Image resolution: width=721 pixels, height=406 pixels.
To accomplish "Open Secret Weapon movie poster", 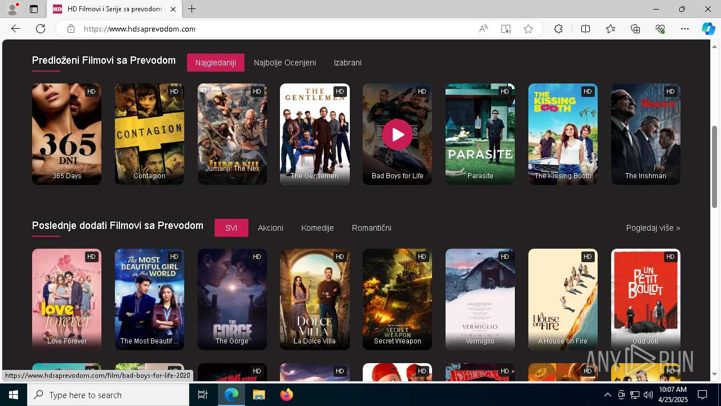I will point(397,299).
